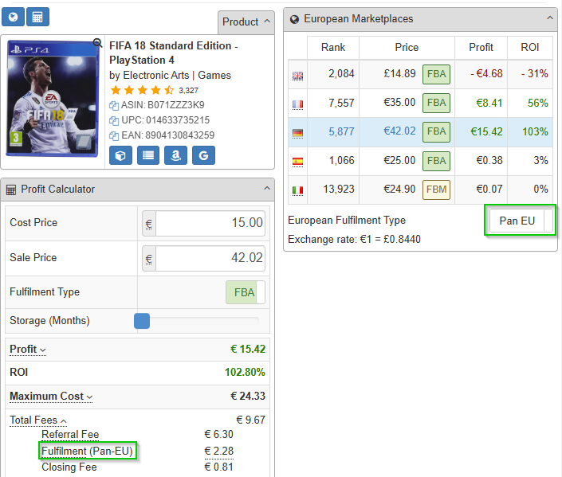Click the French rank 7,557

pyautogui.click(x=341, y=104)
